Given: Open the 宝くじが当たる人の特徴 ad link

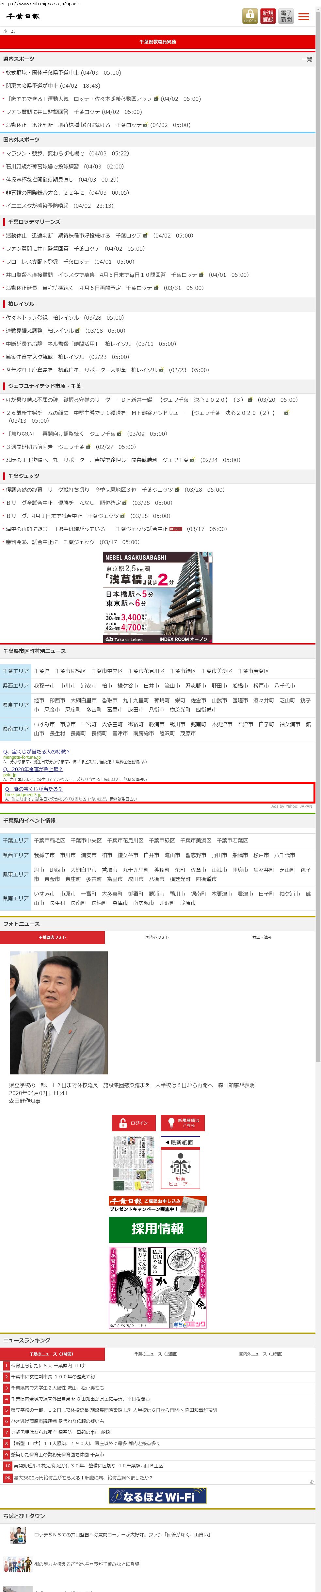Looking at the screenshot, I should [37, 752].
